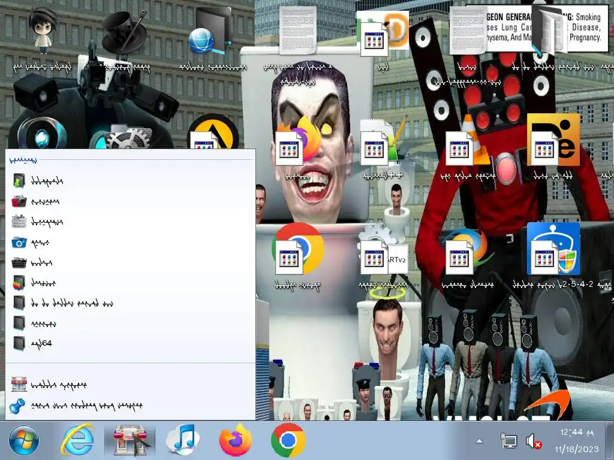Select the black clapperboard folder jump list entry

(x=130, y=262)
